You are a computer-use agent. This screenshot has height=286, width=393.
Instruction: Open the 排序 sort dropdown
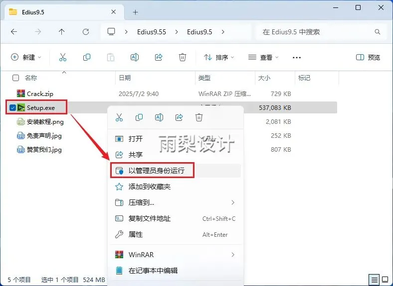[219, 57]
